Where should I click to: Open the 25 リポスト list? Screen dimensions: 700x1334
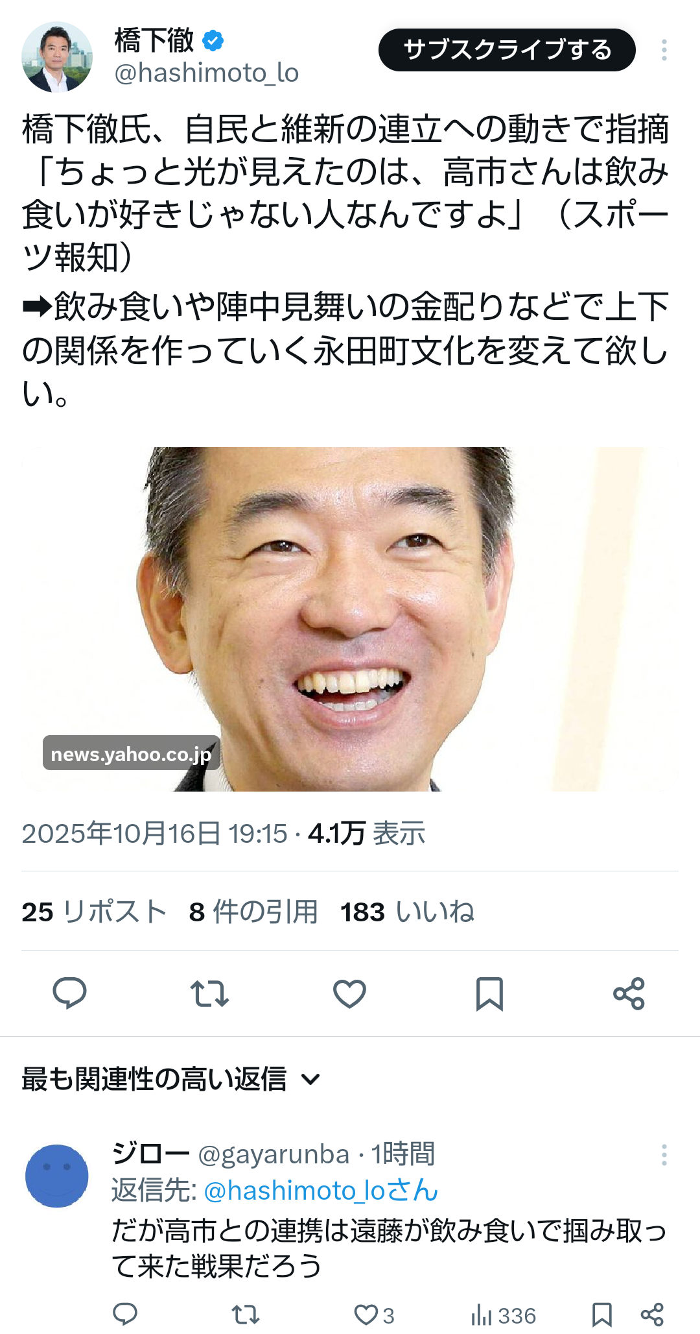click(94, 912)
